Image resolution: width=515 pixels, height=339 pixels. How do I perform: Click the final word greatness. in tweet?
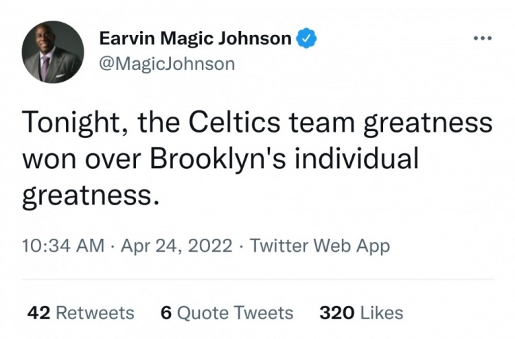pos(91,196)
